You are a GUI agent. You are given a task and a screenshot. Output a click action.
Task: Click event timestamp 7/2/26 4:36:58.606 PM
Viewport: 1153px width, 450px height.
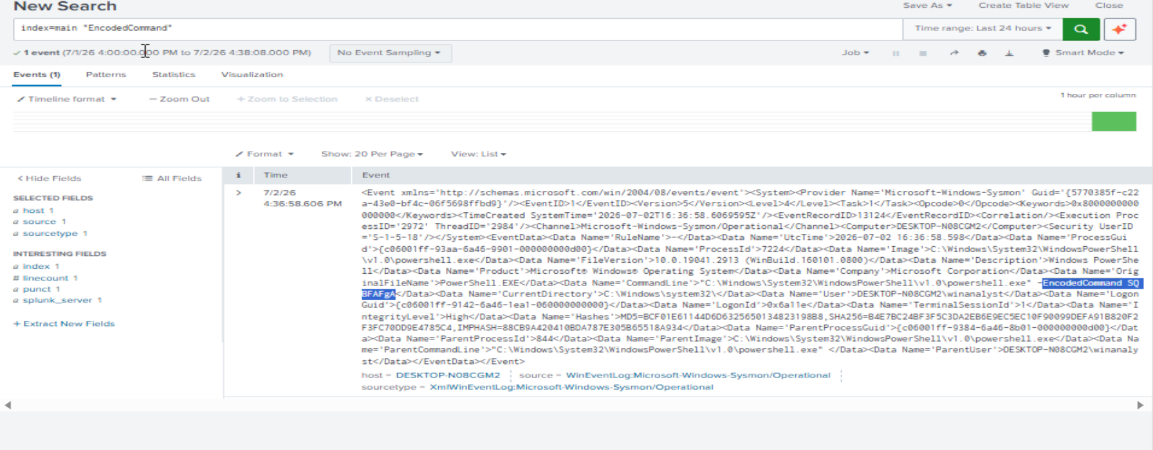[x=302, y=199]
